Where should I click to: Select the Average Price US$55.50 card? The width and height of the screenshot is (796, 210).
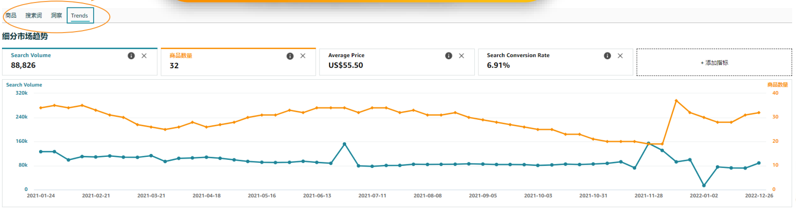click(x=397, y=62)
